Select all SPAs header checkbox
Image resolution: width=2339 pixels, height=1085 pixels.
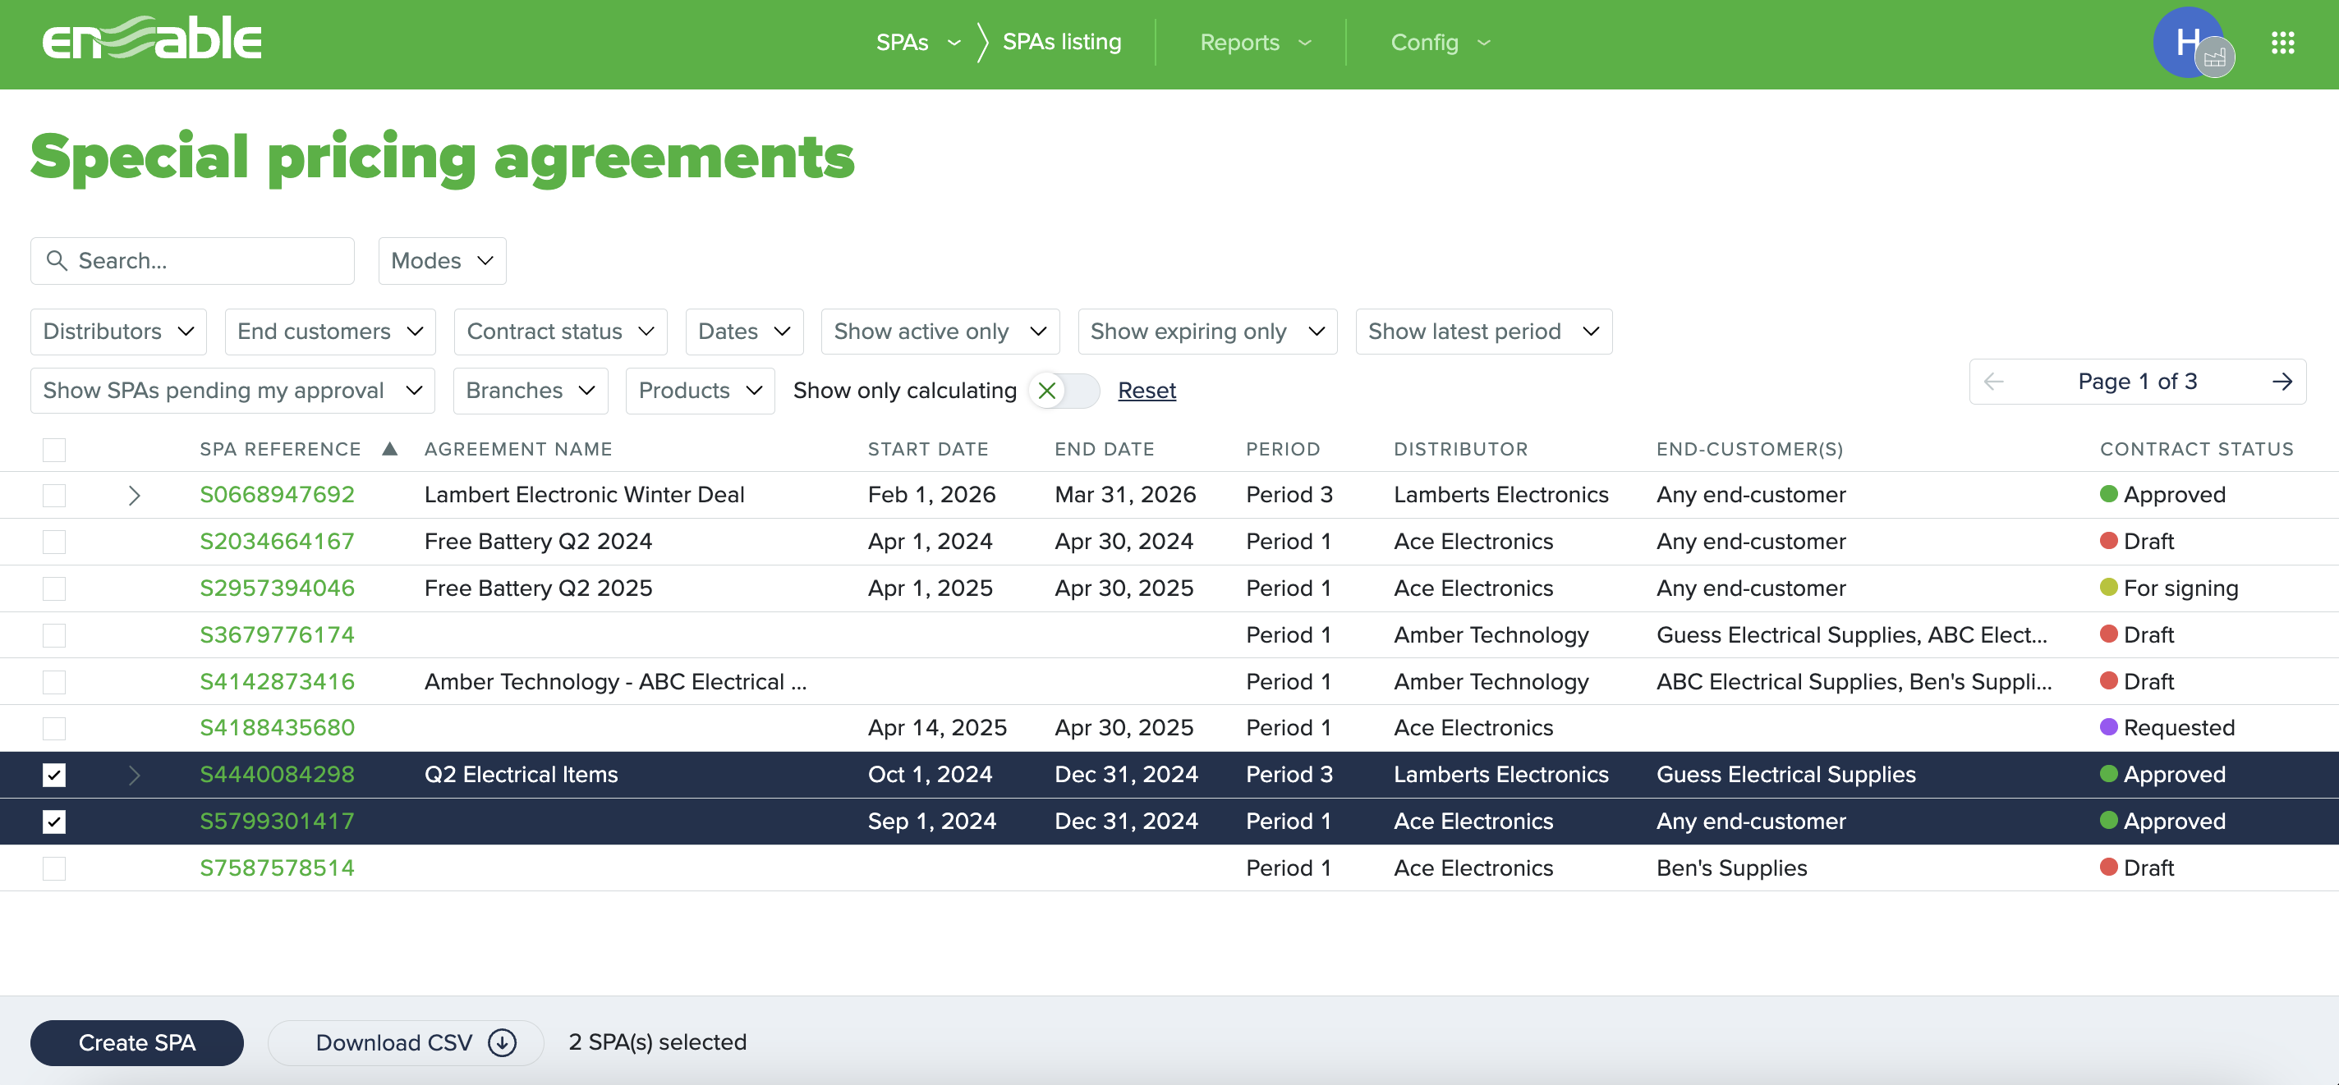click(x=53, y=449)
